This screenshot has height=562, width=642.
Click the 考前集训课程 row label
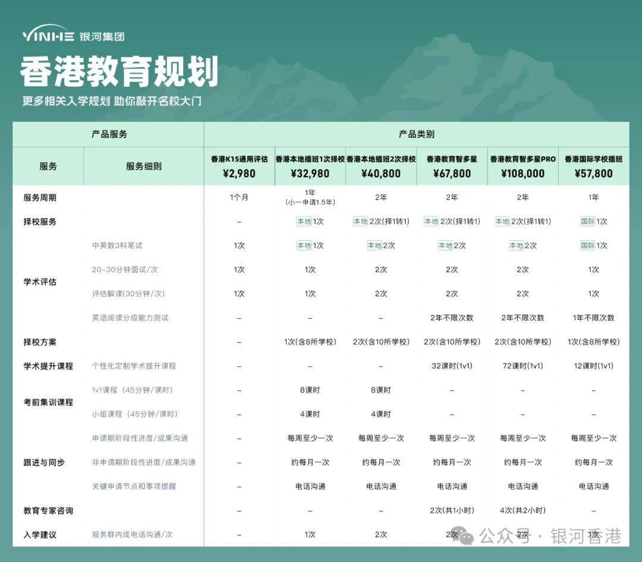click(x=48, y=402)
